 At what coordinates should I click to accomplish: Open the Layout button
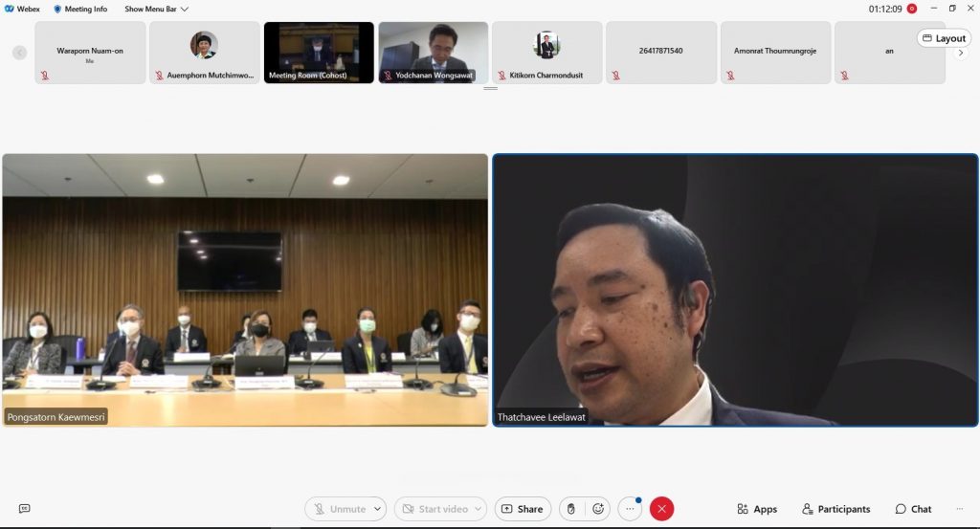pos(943,38)
